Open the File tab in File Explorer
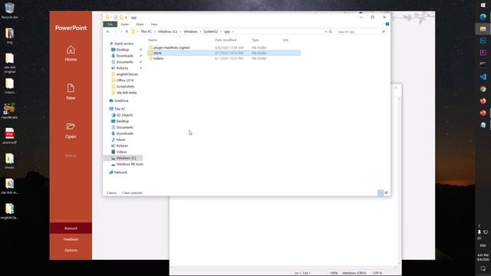The width and height of the screenshot is (491, 276). coord(110,24)
